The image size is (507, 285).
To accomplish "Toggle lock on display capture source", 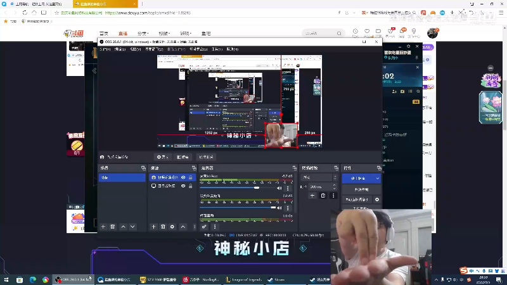I will pos(191,186).
